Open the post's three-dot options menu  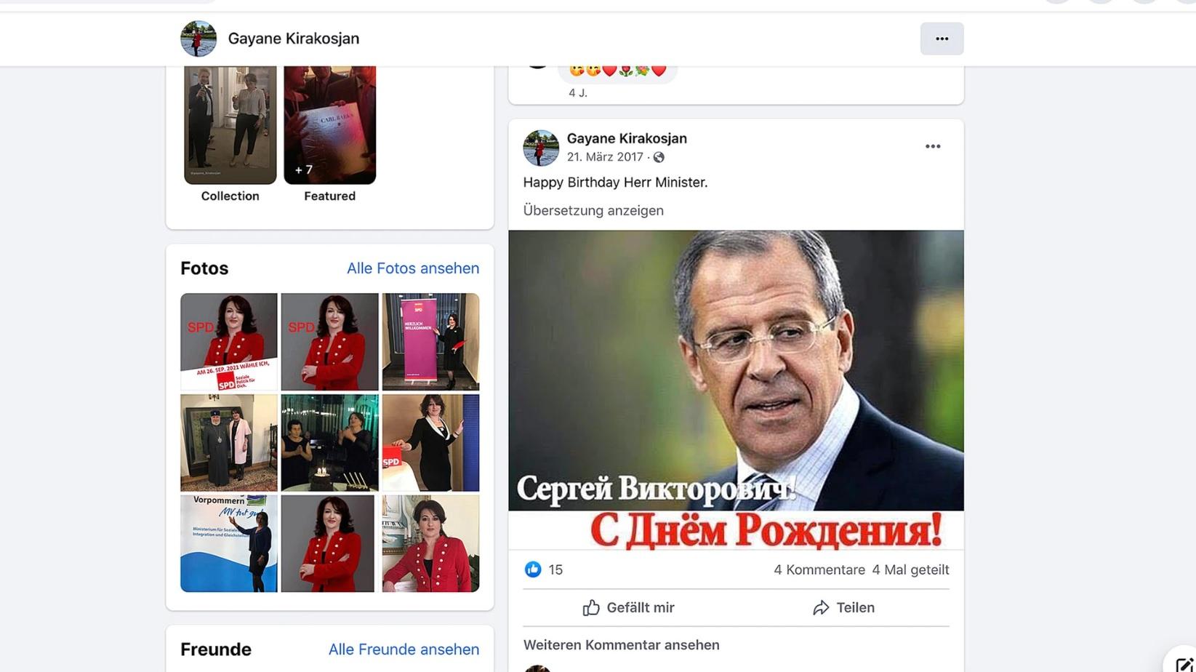coord(933,146)
